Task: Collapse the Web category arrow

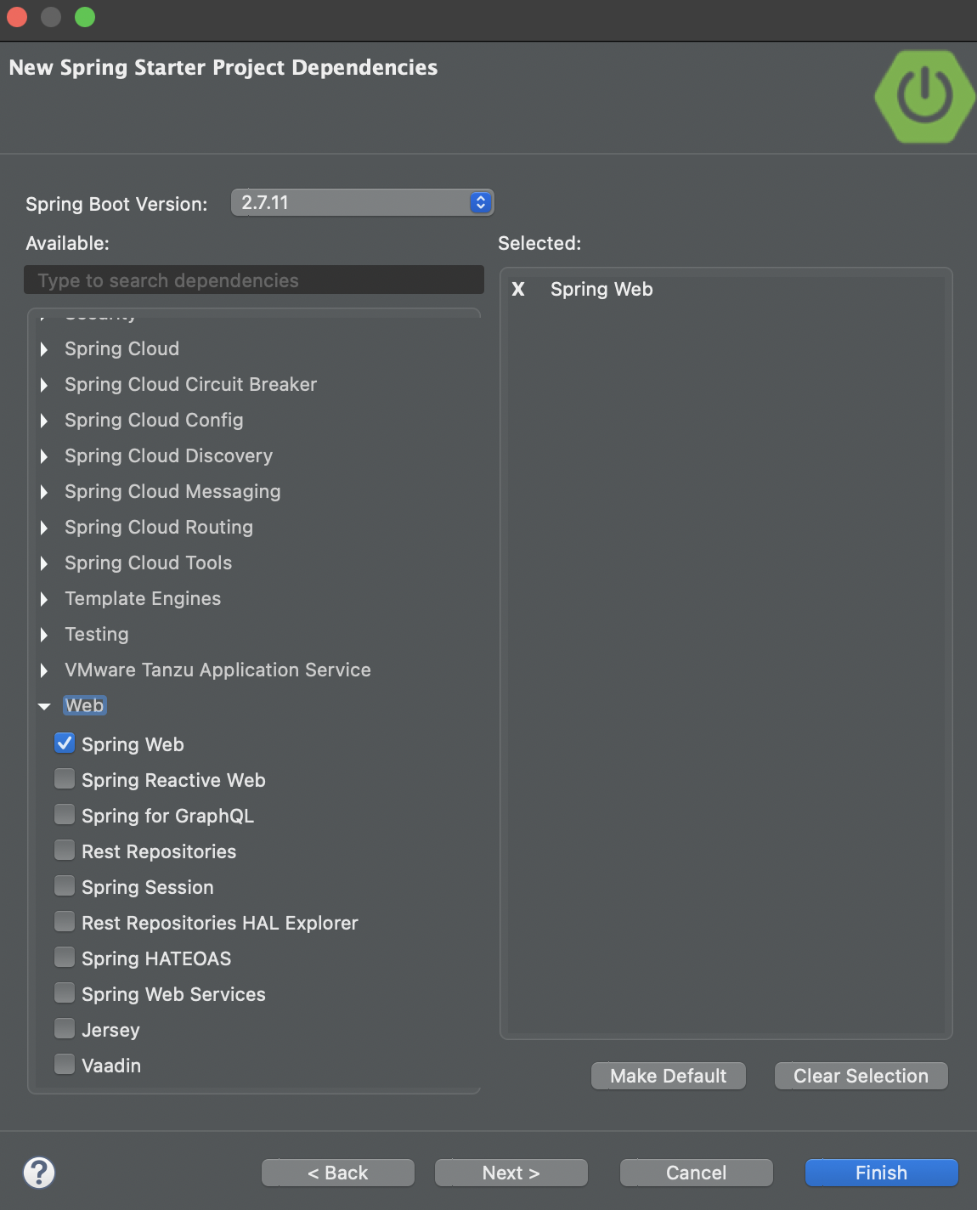Action: click(44, 706)
